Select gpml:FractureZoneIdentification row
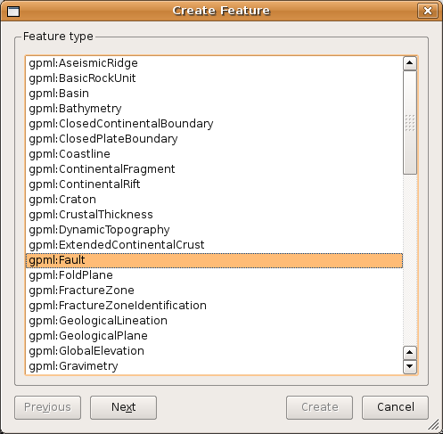443x434 pixels. point(214,306)
